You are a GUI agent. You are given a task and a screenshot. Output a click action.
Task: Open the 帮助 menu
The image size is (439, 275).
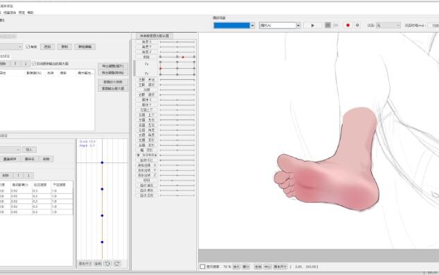click(31, 12)
